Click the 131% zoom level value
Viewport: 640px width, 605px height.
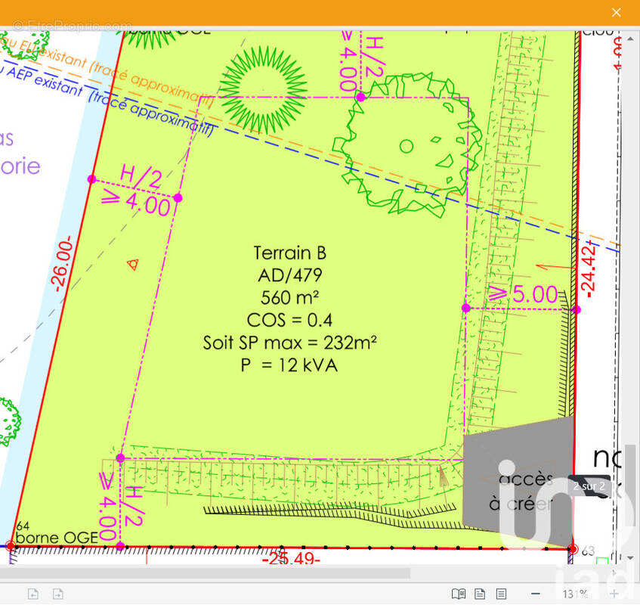click(575, 594)
